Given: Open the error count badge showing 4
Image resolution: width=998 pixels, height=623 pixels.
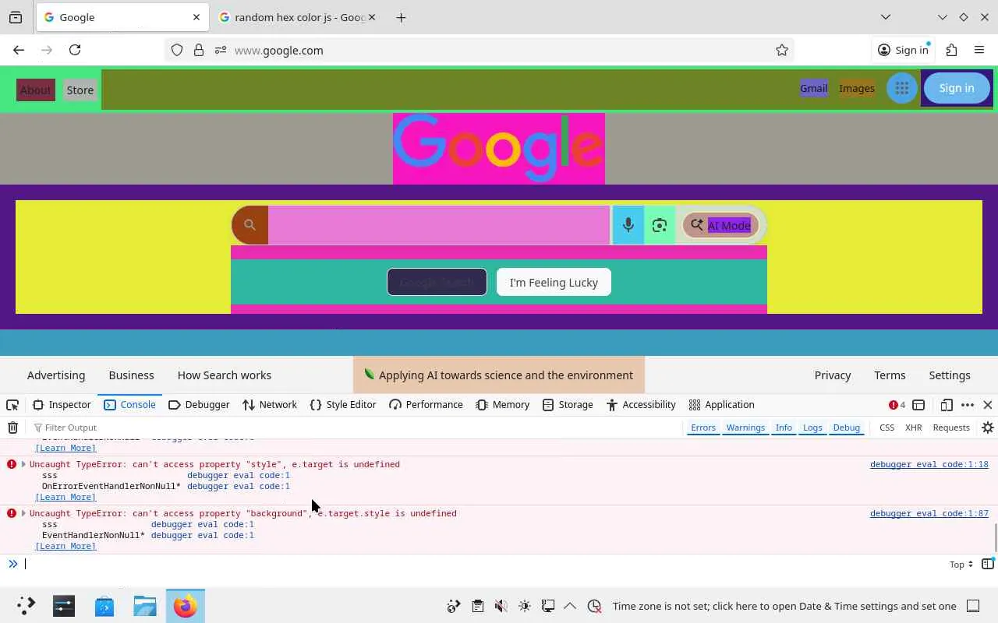Looking at the screenshot, I should [x=897, y=405].
